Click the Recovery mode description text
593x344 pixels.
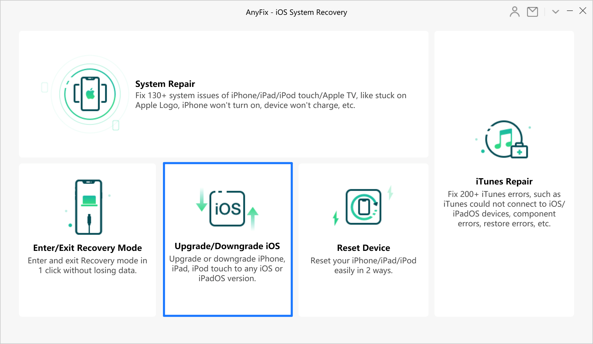tap(87, 265)
